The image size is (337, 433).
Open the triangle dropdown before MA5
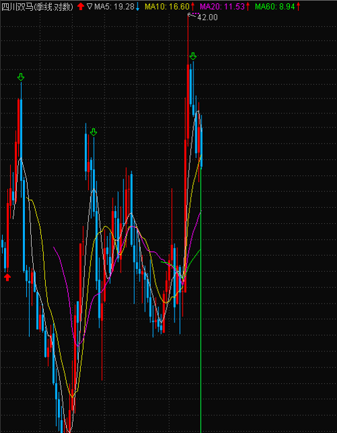tap(89, 6)
